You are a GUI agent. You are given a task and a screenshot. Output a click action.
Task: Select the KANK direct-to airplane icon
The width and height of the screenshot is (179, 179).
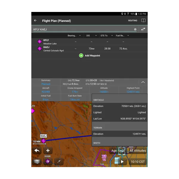point(48,161)
